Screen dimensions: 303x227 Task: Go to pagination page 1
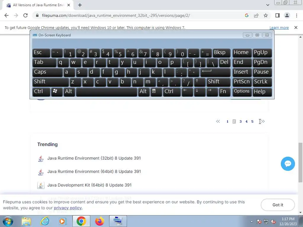click(x=228, y=121)
